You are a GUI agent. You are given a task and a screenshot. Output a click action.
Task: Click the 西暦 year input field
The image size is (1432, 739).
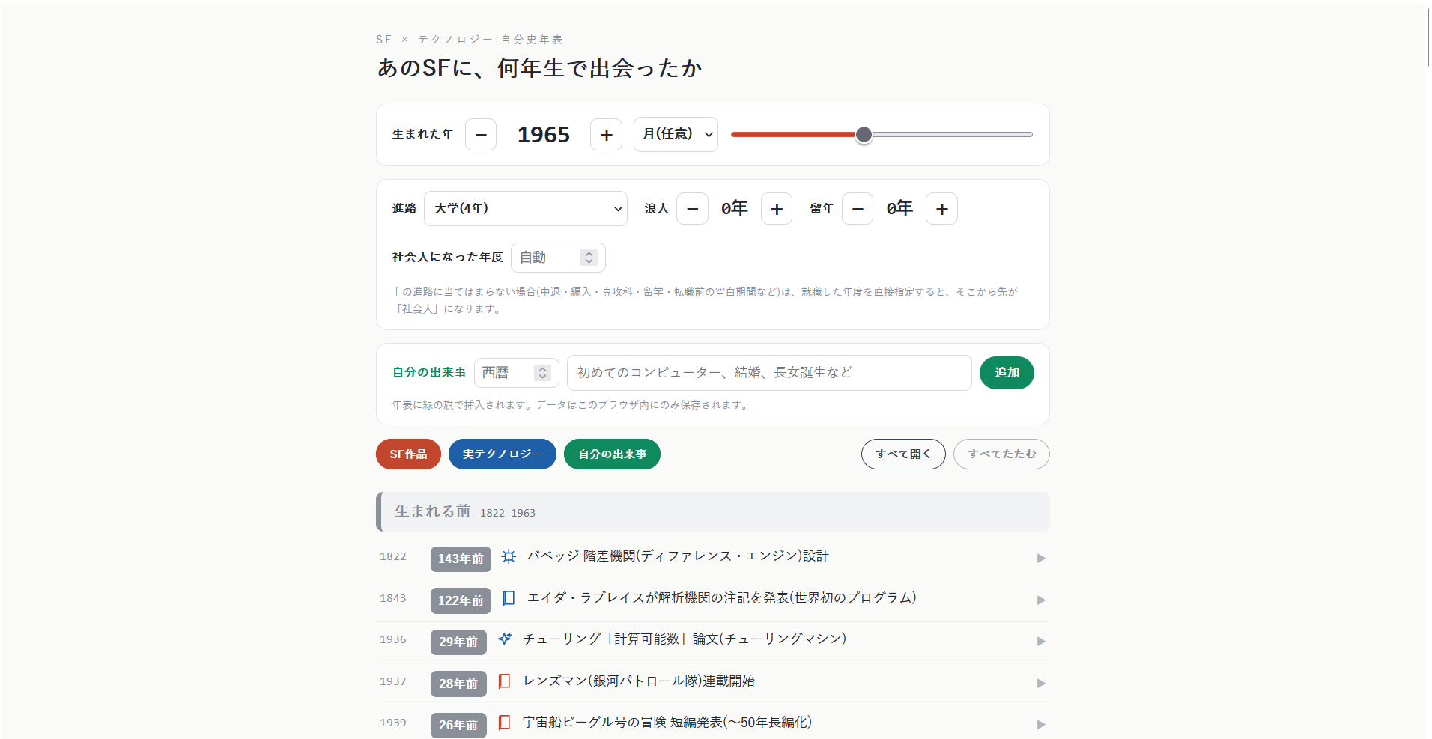tap(516, 373)
